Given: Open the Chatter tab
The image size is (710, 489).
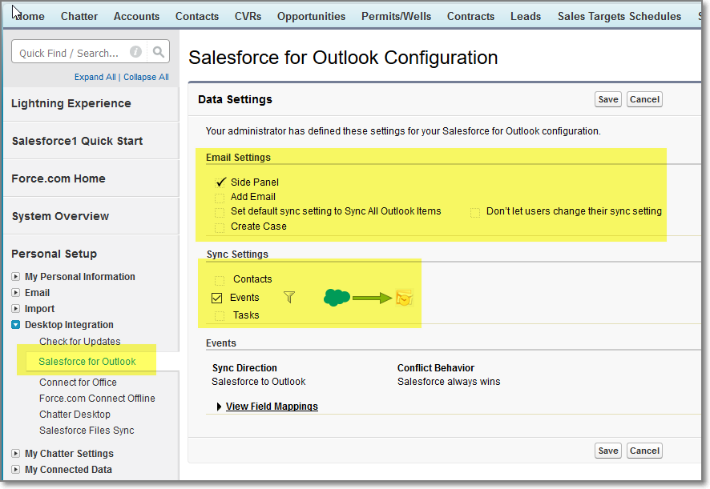Looking at the screenshot, I should (79, 16).
